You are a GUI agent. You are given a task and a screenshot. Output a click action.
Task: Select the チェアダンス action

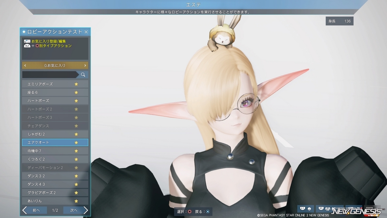pos(55,126)
